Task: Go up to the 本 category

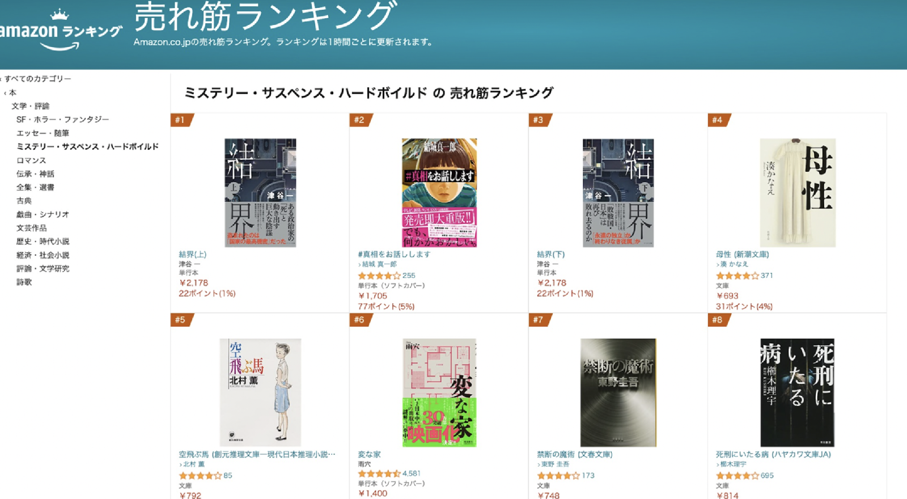Action: click(x=12, y=92)
